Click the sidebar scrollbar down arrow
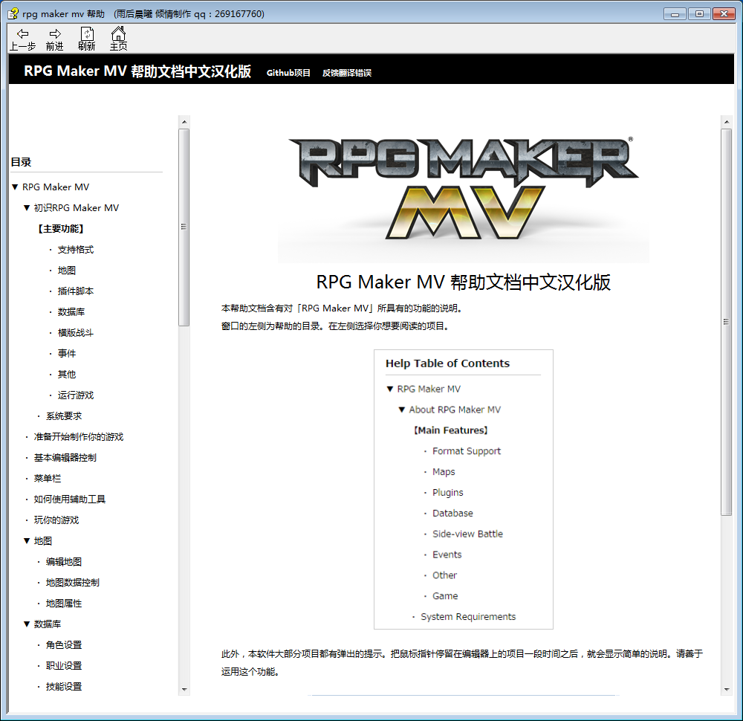The height and width of the screenshot is (721, 743). (184, 690)
